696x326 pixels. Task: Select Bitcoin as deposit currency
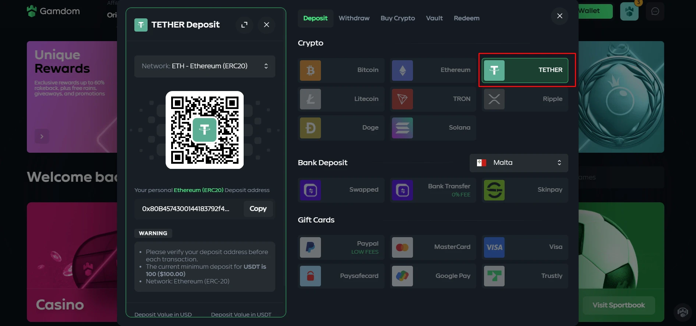[x=341, y=70]
